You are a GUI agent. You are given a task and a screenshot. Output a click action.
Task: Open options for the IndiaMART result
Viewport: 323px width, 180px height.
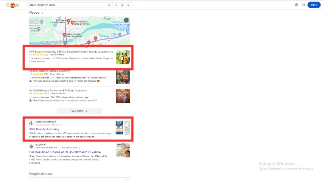pyautogui.click(x=79, y=148)
